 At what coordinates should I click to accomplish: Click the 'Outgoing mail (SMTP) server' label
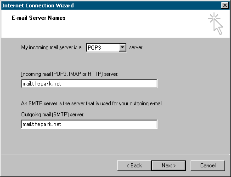coord(53,114)
